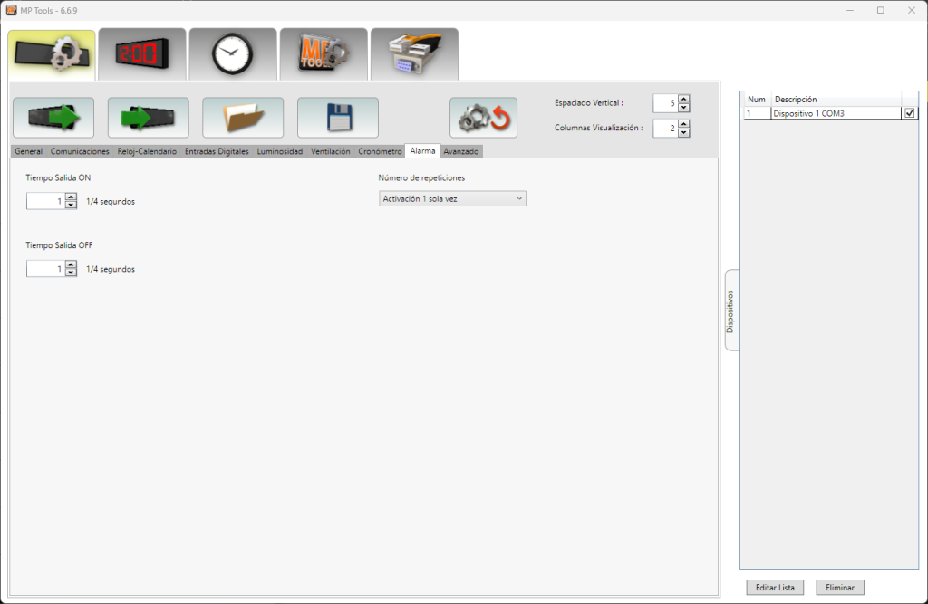
Task: Open the Número de repeticiones dropdown
Action: [452, 199]
